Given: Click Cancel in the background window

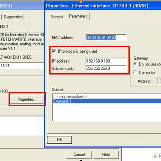Looking at the screenshot, I should pyautogui.click(x=79, y=155).
